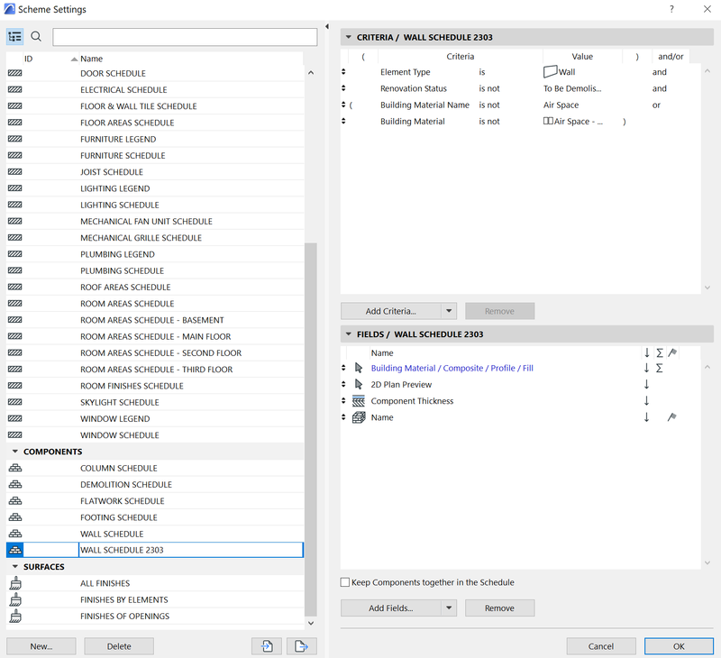Image resolution: width=721 pixels, height=658 pixels.
Task: Click the sum column header icon
Action: (660, 352)
